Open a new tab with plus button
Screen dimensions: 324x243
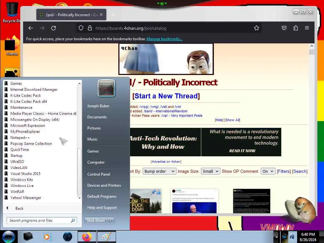tap(113, 15)
